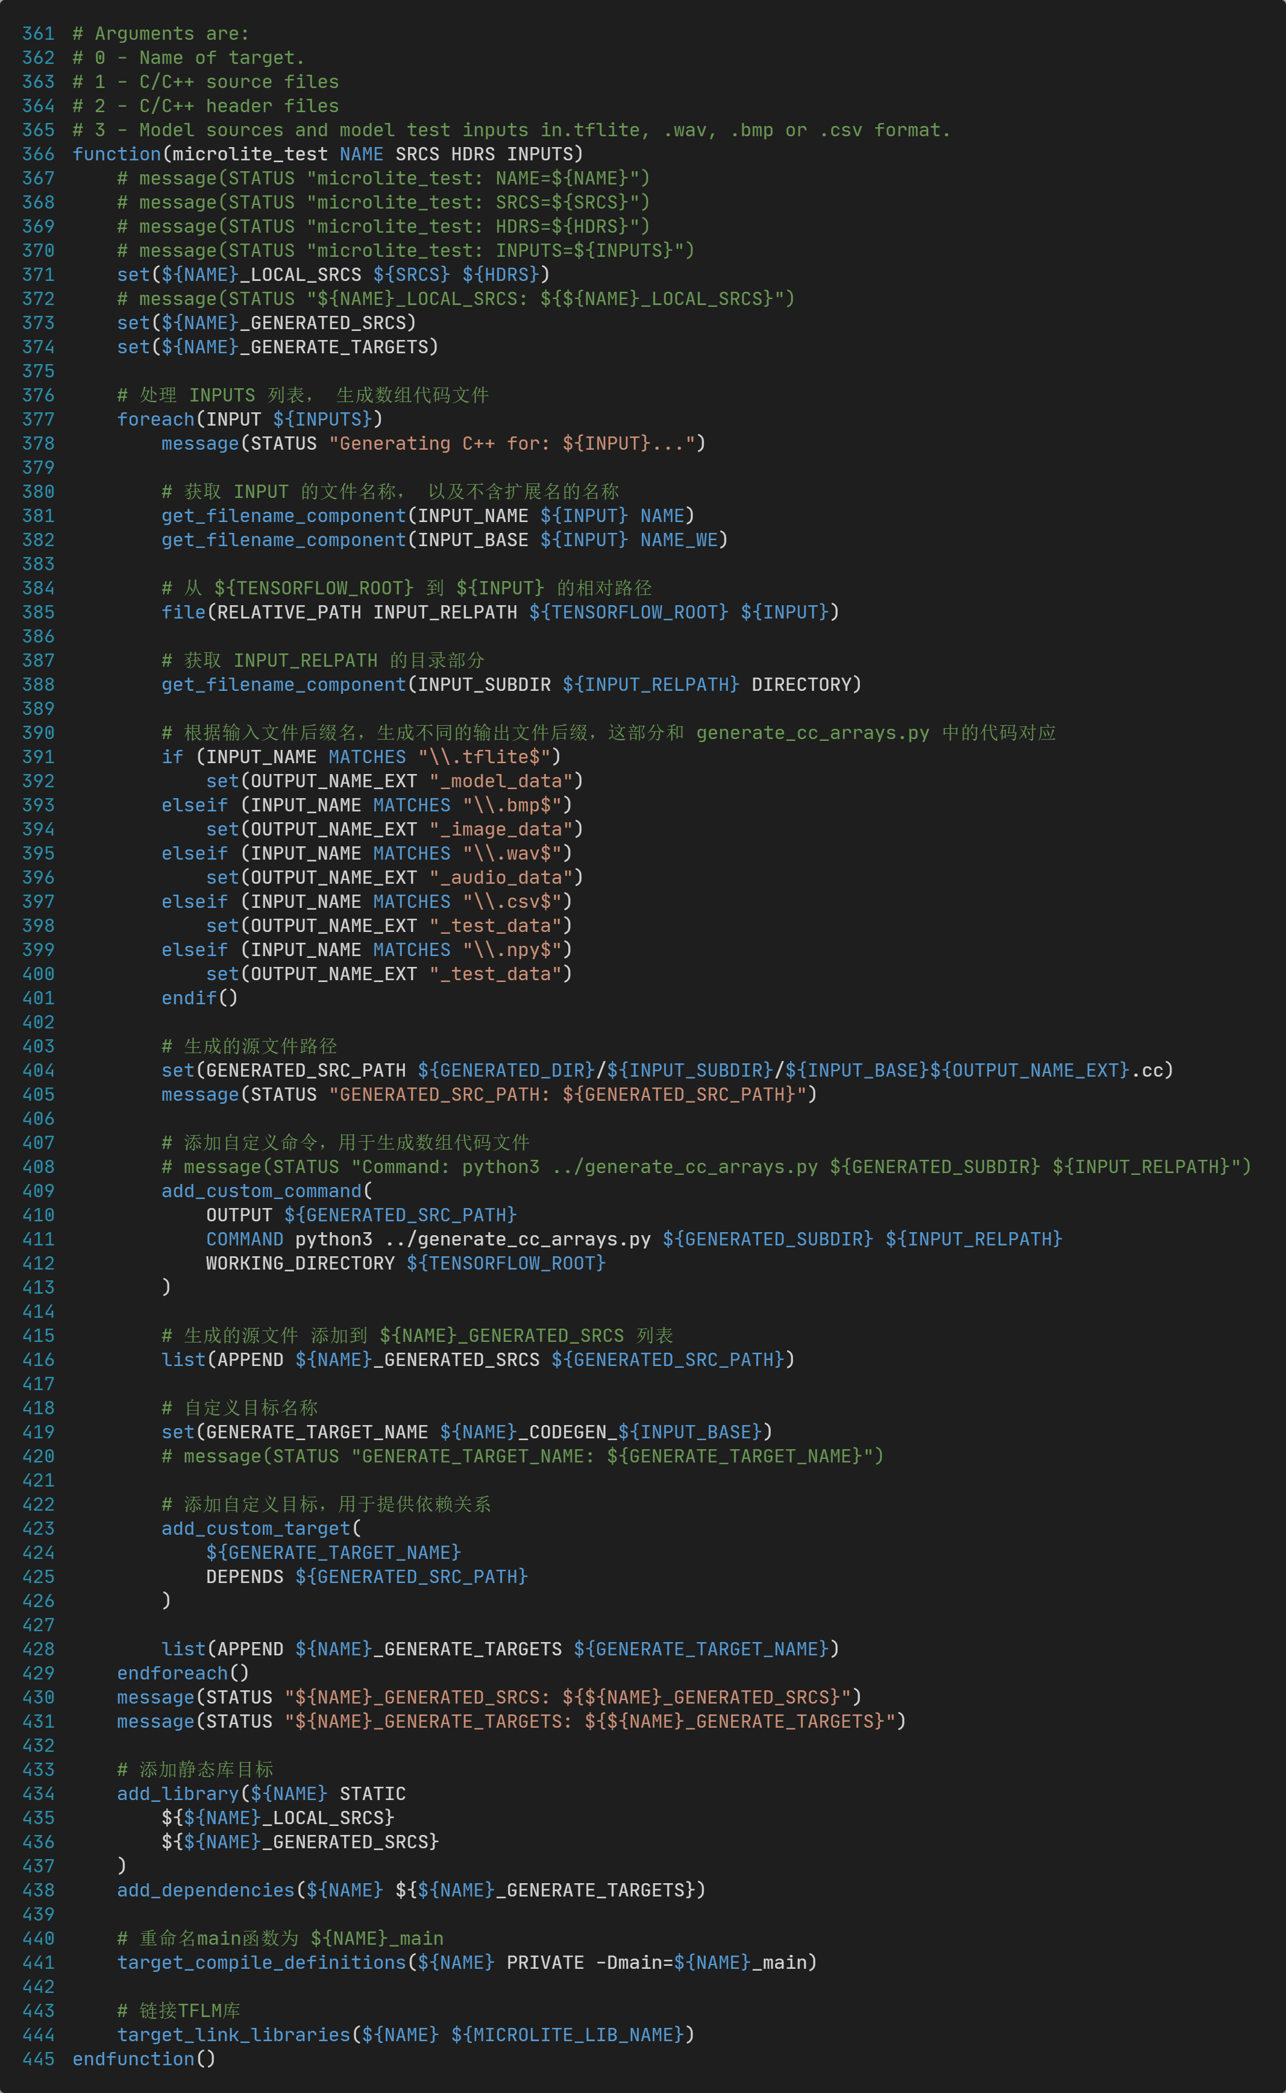Click '${GENERATE_TARGET_NAME}' on line 424
The height and width of the screenshot is (2093, 1286).
click(333, 1553)
